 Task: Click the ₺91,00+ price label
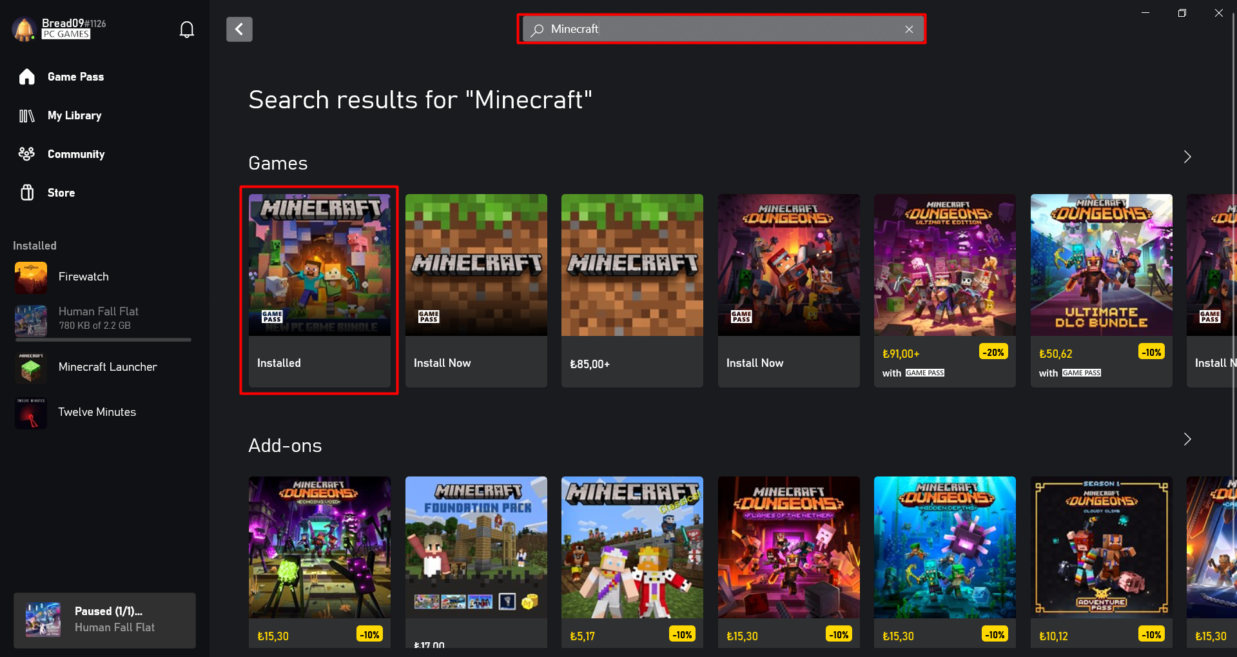tap(901, 354)
